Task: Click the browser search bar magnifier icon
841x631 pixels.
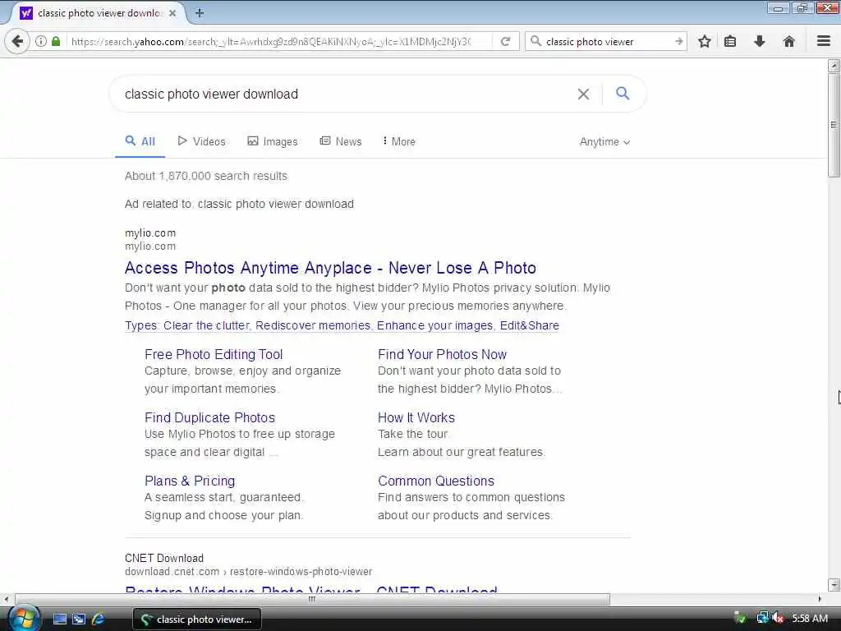Action: pyautogui.click(x=535, y=41)
